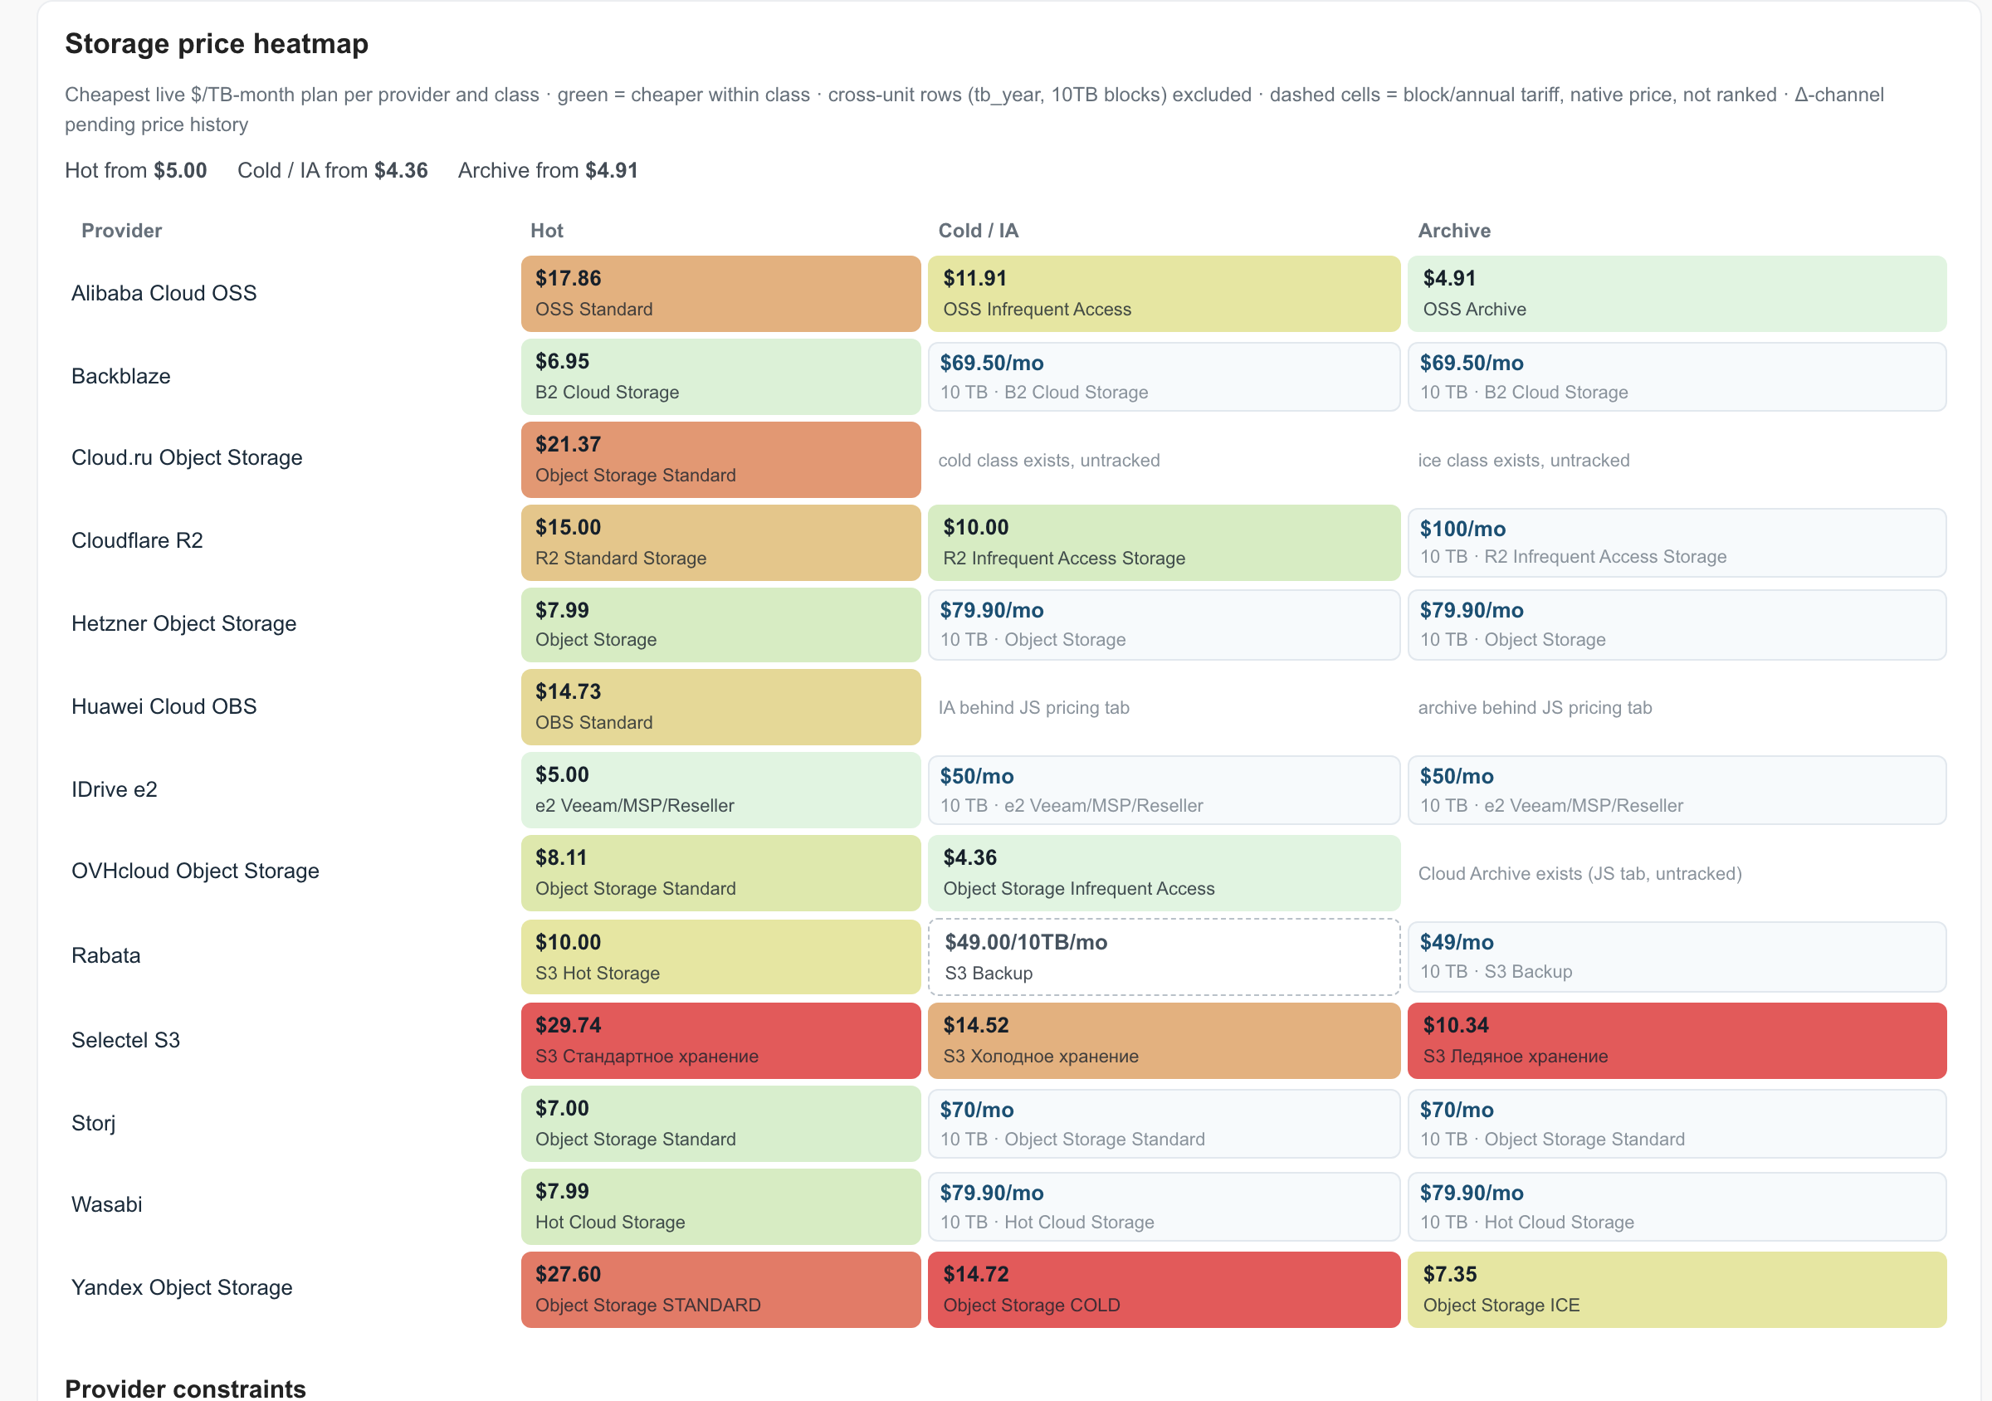This screenshot has width=1992, height=1401.
Task: Click OVHcloud $8.11 Object Storage Standard
Action: click(x=720, y=872)
